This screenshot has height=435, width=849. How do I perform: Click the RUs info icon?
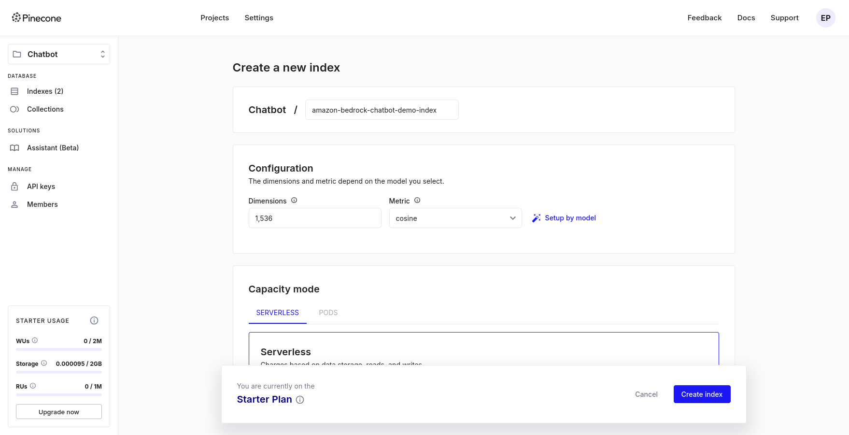[x=33, y=386]
